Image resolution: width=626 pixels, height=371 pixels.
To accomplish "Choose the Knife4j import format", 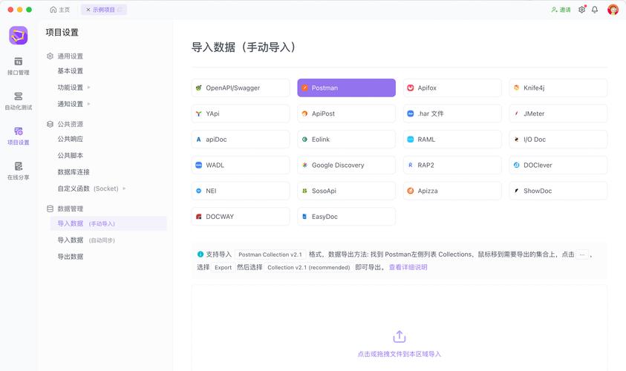I will click(558, 88).
